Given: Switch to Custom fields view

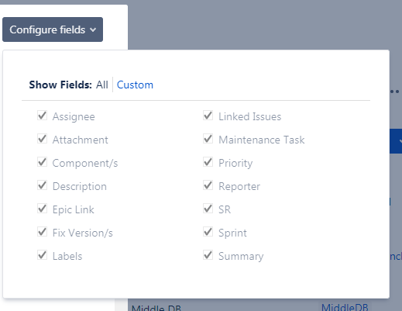Looking at the screenshot, I should click(135, 85).
